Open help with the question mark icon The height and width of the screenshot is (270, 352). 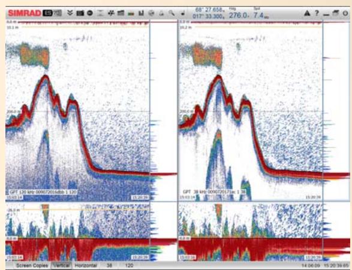click(x=317, y=13)
